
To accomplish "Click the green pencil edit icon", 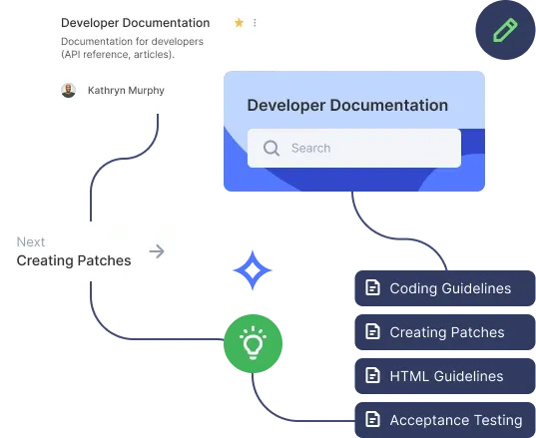I will (505, 30).
